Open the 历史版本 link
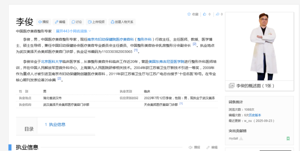Screen dimensions: 300x151 click(255, 115)
